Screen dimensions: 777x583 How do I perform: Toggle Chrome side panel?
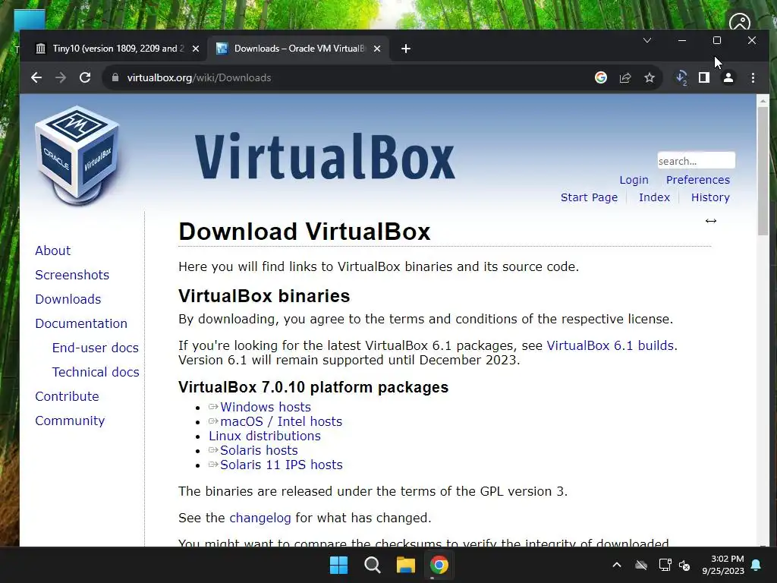703,77
